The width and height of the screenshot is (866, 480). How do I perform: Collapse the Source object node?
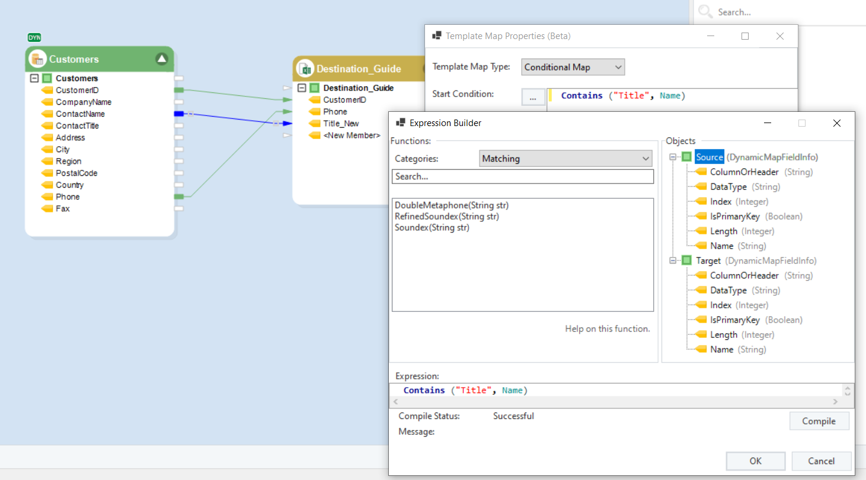coord(673,157)
